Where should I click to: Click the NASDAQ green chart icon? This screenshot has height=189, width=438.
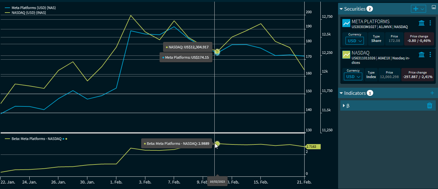coord(346,55)
